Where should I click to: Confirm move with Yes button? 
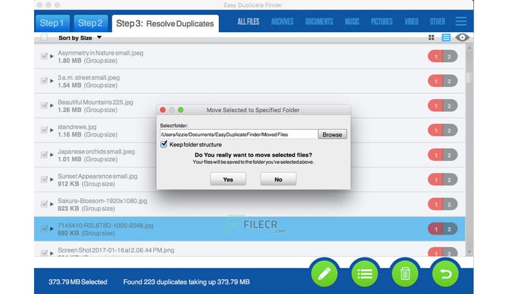click(x=228, y=179)
